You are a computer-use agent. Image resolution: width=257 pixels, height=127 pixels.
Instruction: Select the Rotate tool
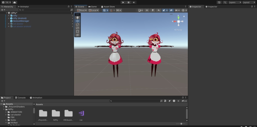click(78, 24)
